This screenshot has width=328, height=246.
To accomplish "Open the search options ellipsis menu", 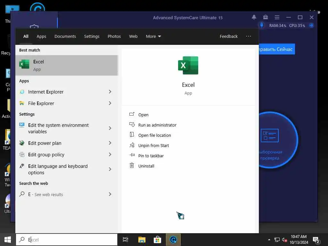I will tap(249, 37).
